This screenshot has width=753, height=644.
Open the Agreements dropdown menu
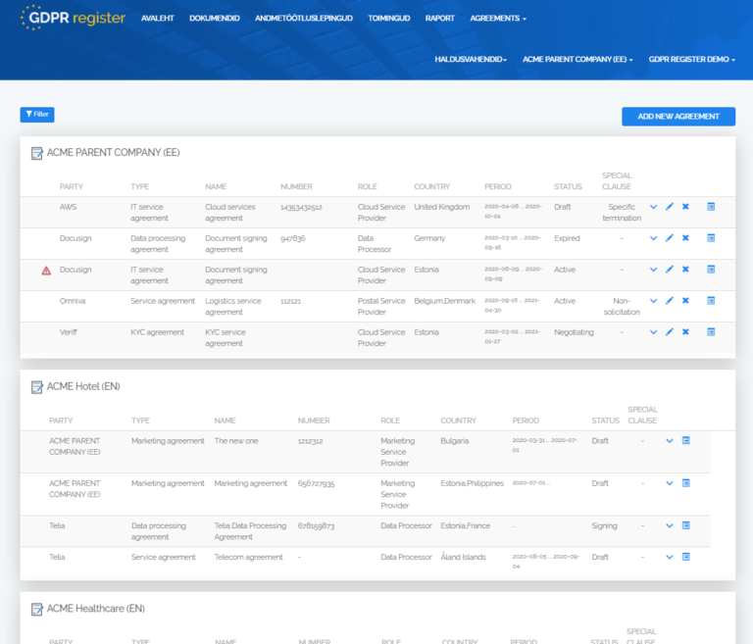(x=498, y=19)
